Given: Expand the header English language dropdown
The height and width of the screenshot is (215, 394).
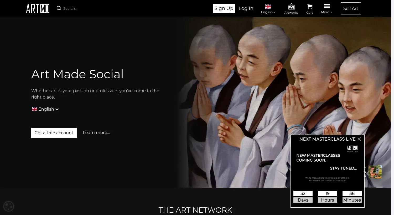Looking at the screenshot, I should 268,12.
